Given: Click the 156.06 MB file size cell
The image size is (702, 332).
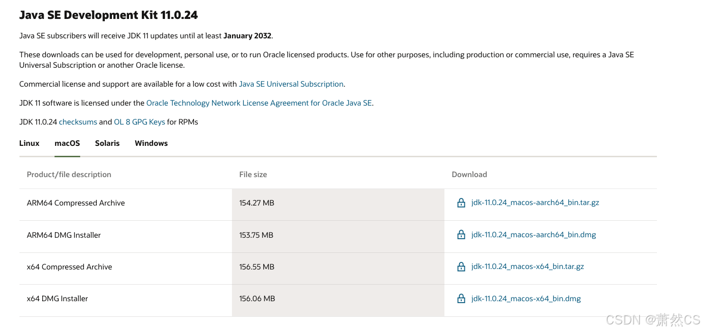Looking at the screenshot, I should [338, 300].
